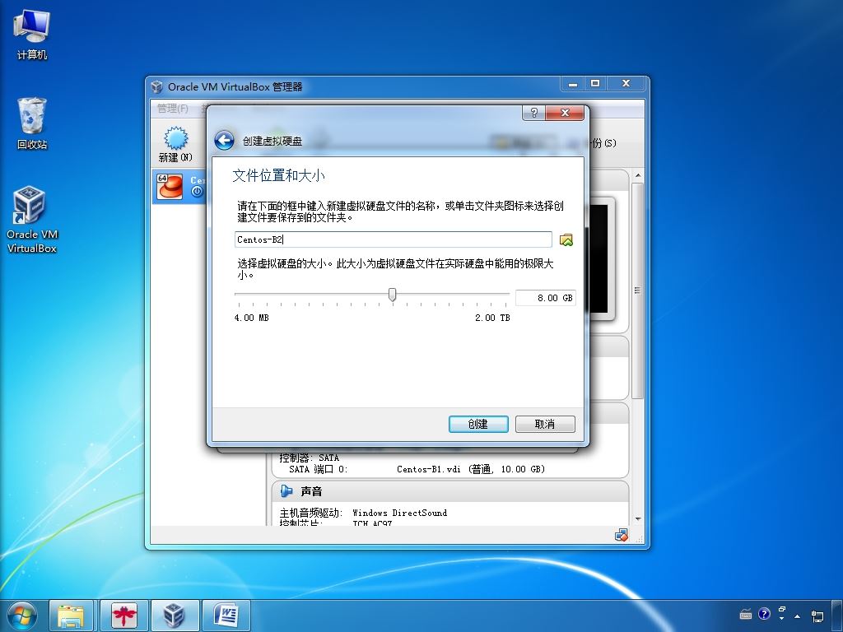Click the 声音 section header

point(450,491)
